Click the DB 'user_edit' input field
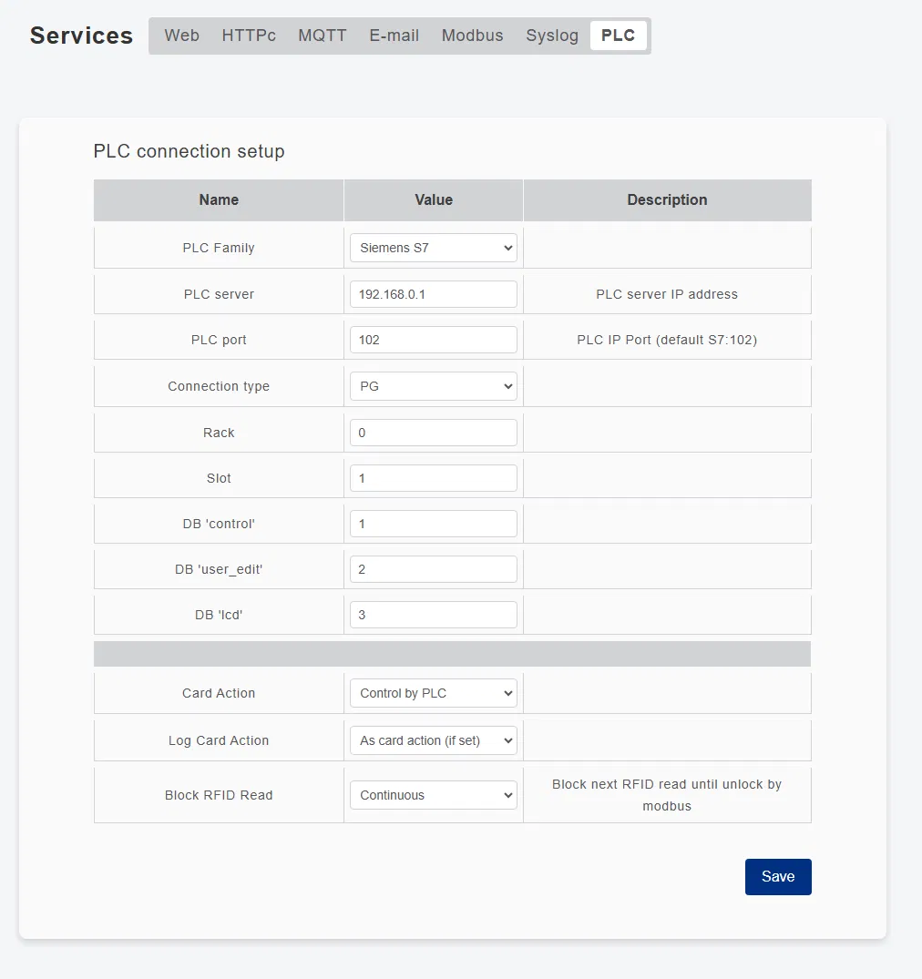Viewport: 922px width, 979px height. click(x=434, y=569)
